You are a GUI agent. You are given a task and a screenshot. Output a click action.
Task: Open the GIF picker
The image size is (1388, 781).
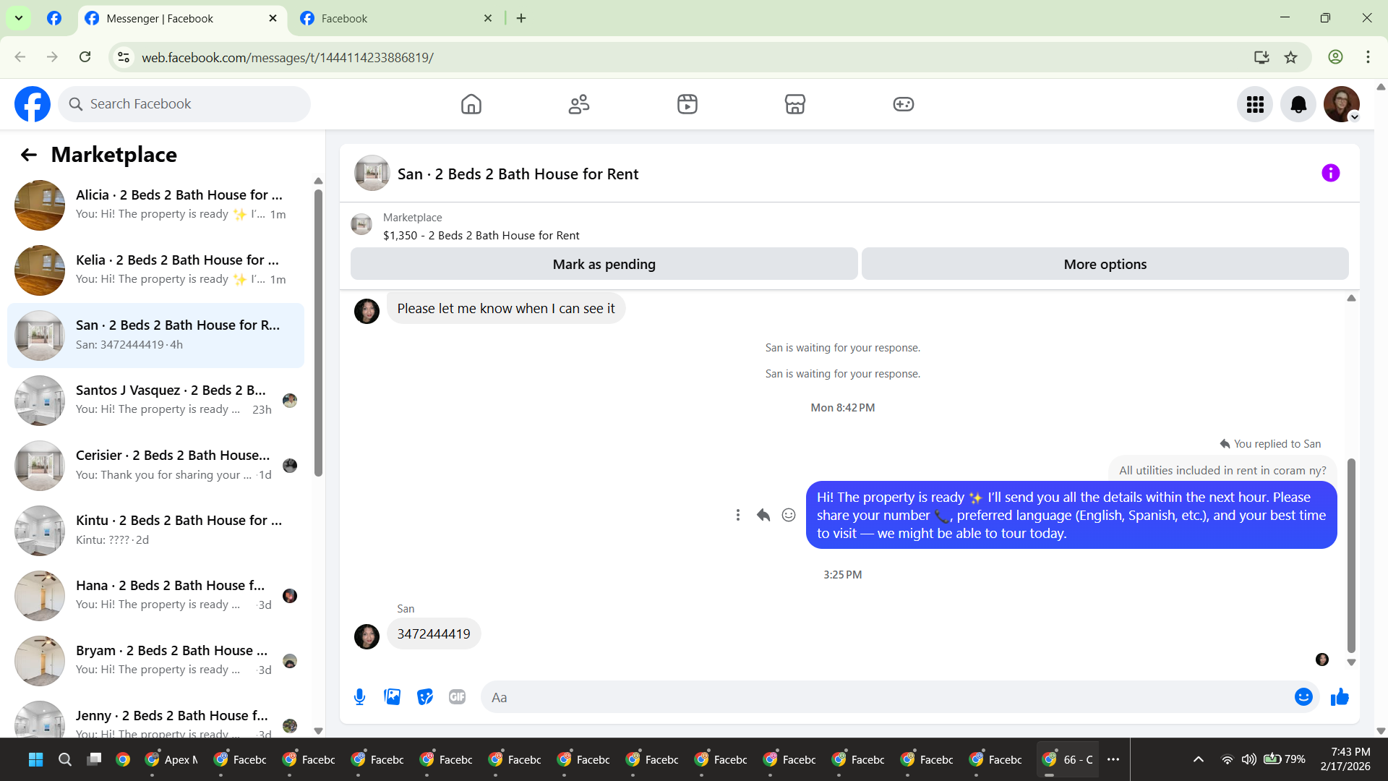coord(457,697)
